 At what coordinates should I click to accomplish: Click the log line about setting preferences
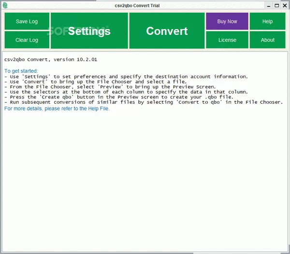[126, 77]
